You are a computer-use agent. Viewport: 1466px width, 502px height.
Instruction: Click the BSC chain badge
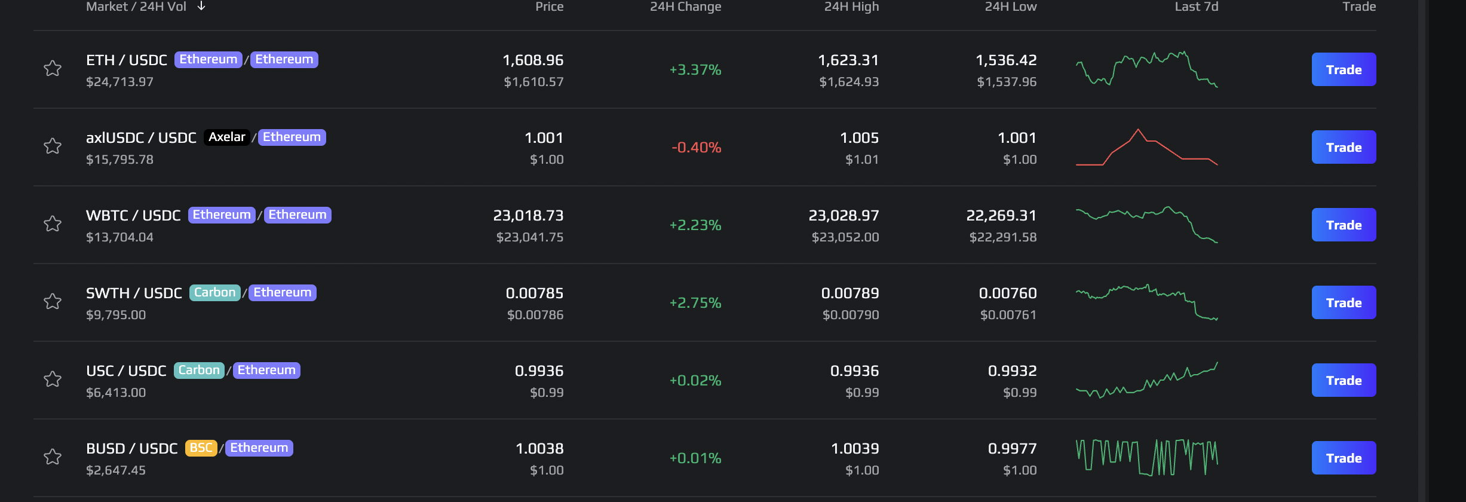pyautogui.click(x=201, y=448)
